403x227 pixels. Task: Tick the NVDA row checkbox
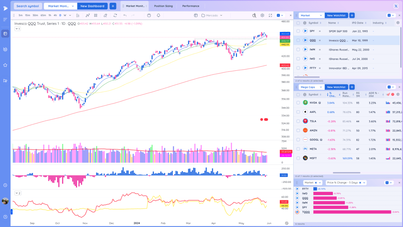(x=298, y=103)
